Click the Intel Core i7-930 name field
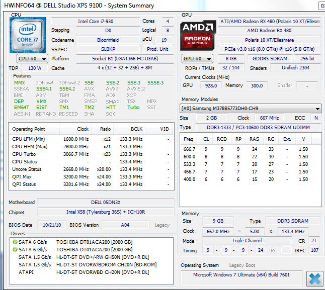 point(96,22)
